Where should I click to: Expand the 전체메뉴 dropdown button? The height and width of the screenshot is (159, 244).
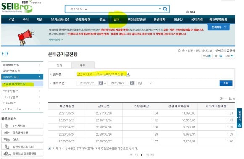(x=219, y=27)
